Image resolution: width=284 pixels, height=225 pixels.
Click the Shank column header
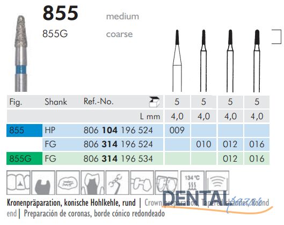coord(56,101)
